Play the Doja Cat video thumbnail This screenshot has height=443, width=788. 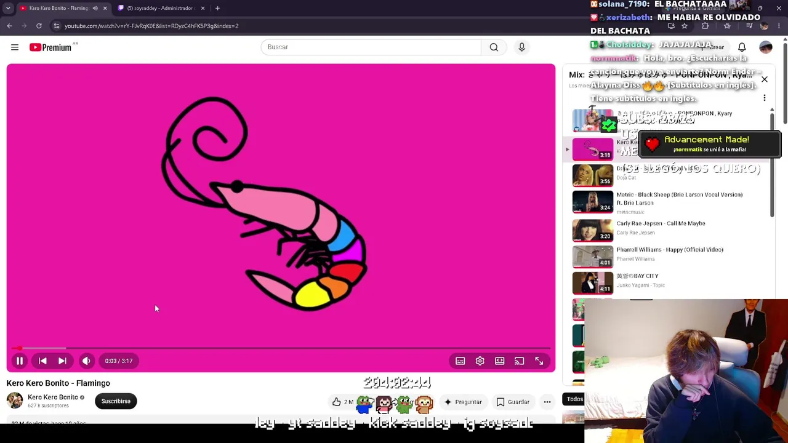coord(593,175)
